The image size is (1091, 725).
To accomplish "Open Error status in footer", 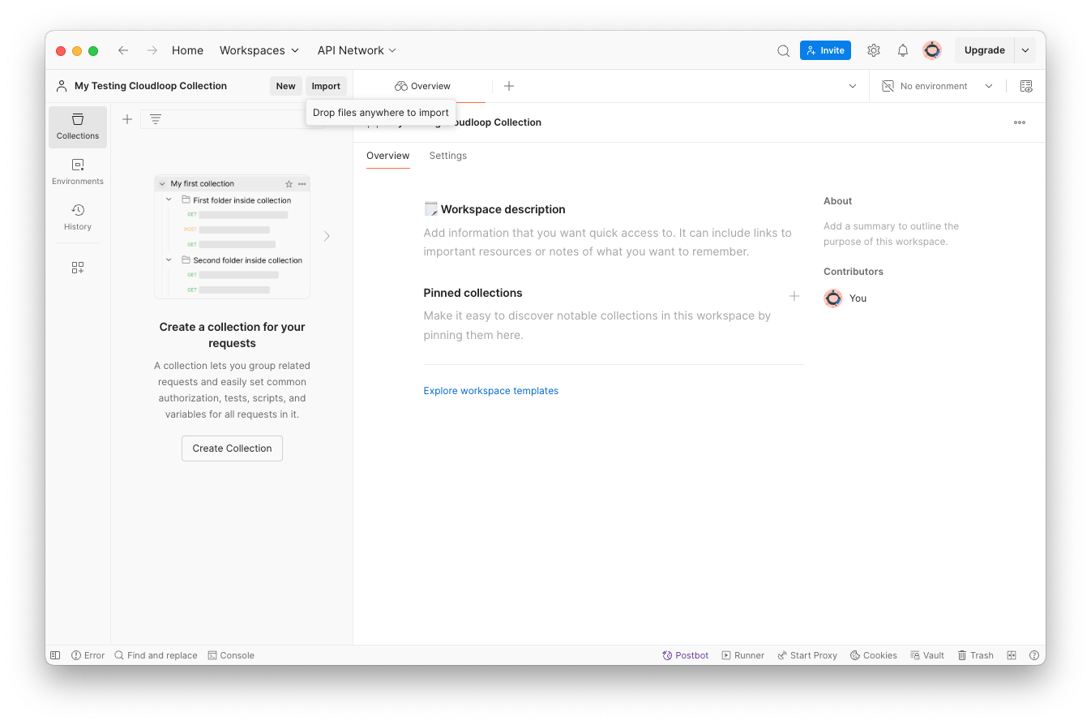I will click(x=88, y=655).
